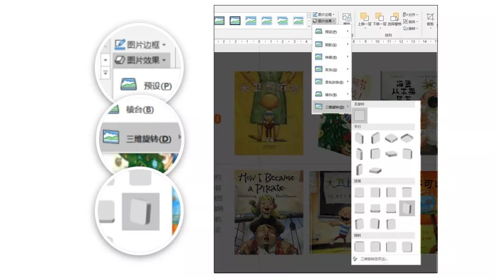Viewport: 495px width, 278px height.
Task: Select the 无旋转 no-rotation preset
Action: [x=360, y=115]
